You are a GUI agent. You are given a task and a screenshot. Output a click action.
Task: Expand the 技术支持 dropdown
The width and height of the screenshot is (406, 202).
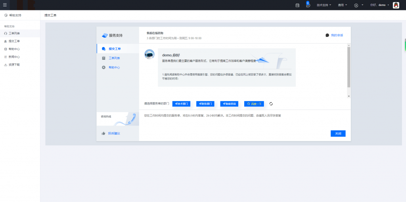[324, 5]
